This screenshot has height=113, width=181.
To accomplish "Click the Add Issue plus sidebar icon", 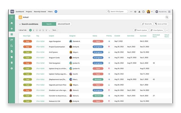I will tap(12, 29).
